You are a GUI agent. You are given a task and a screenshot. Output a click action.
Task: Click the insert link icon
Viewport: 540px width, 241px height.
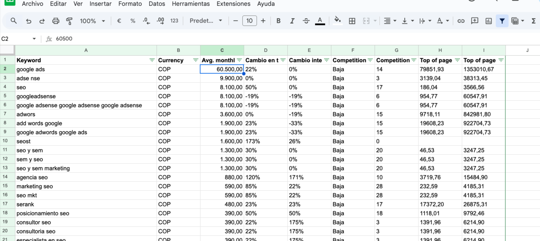tap(461, 21)
